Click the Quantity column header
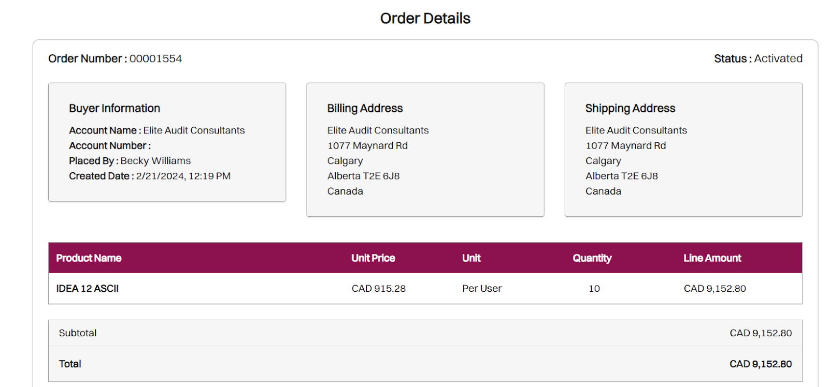 click(x=592, y=258)
